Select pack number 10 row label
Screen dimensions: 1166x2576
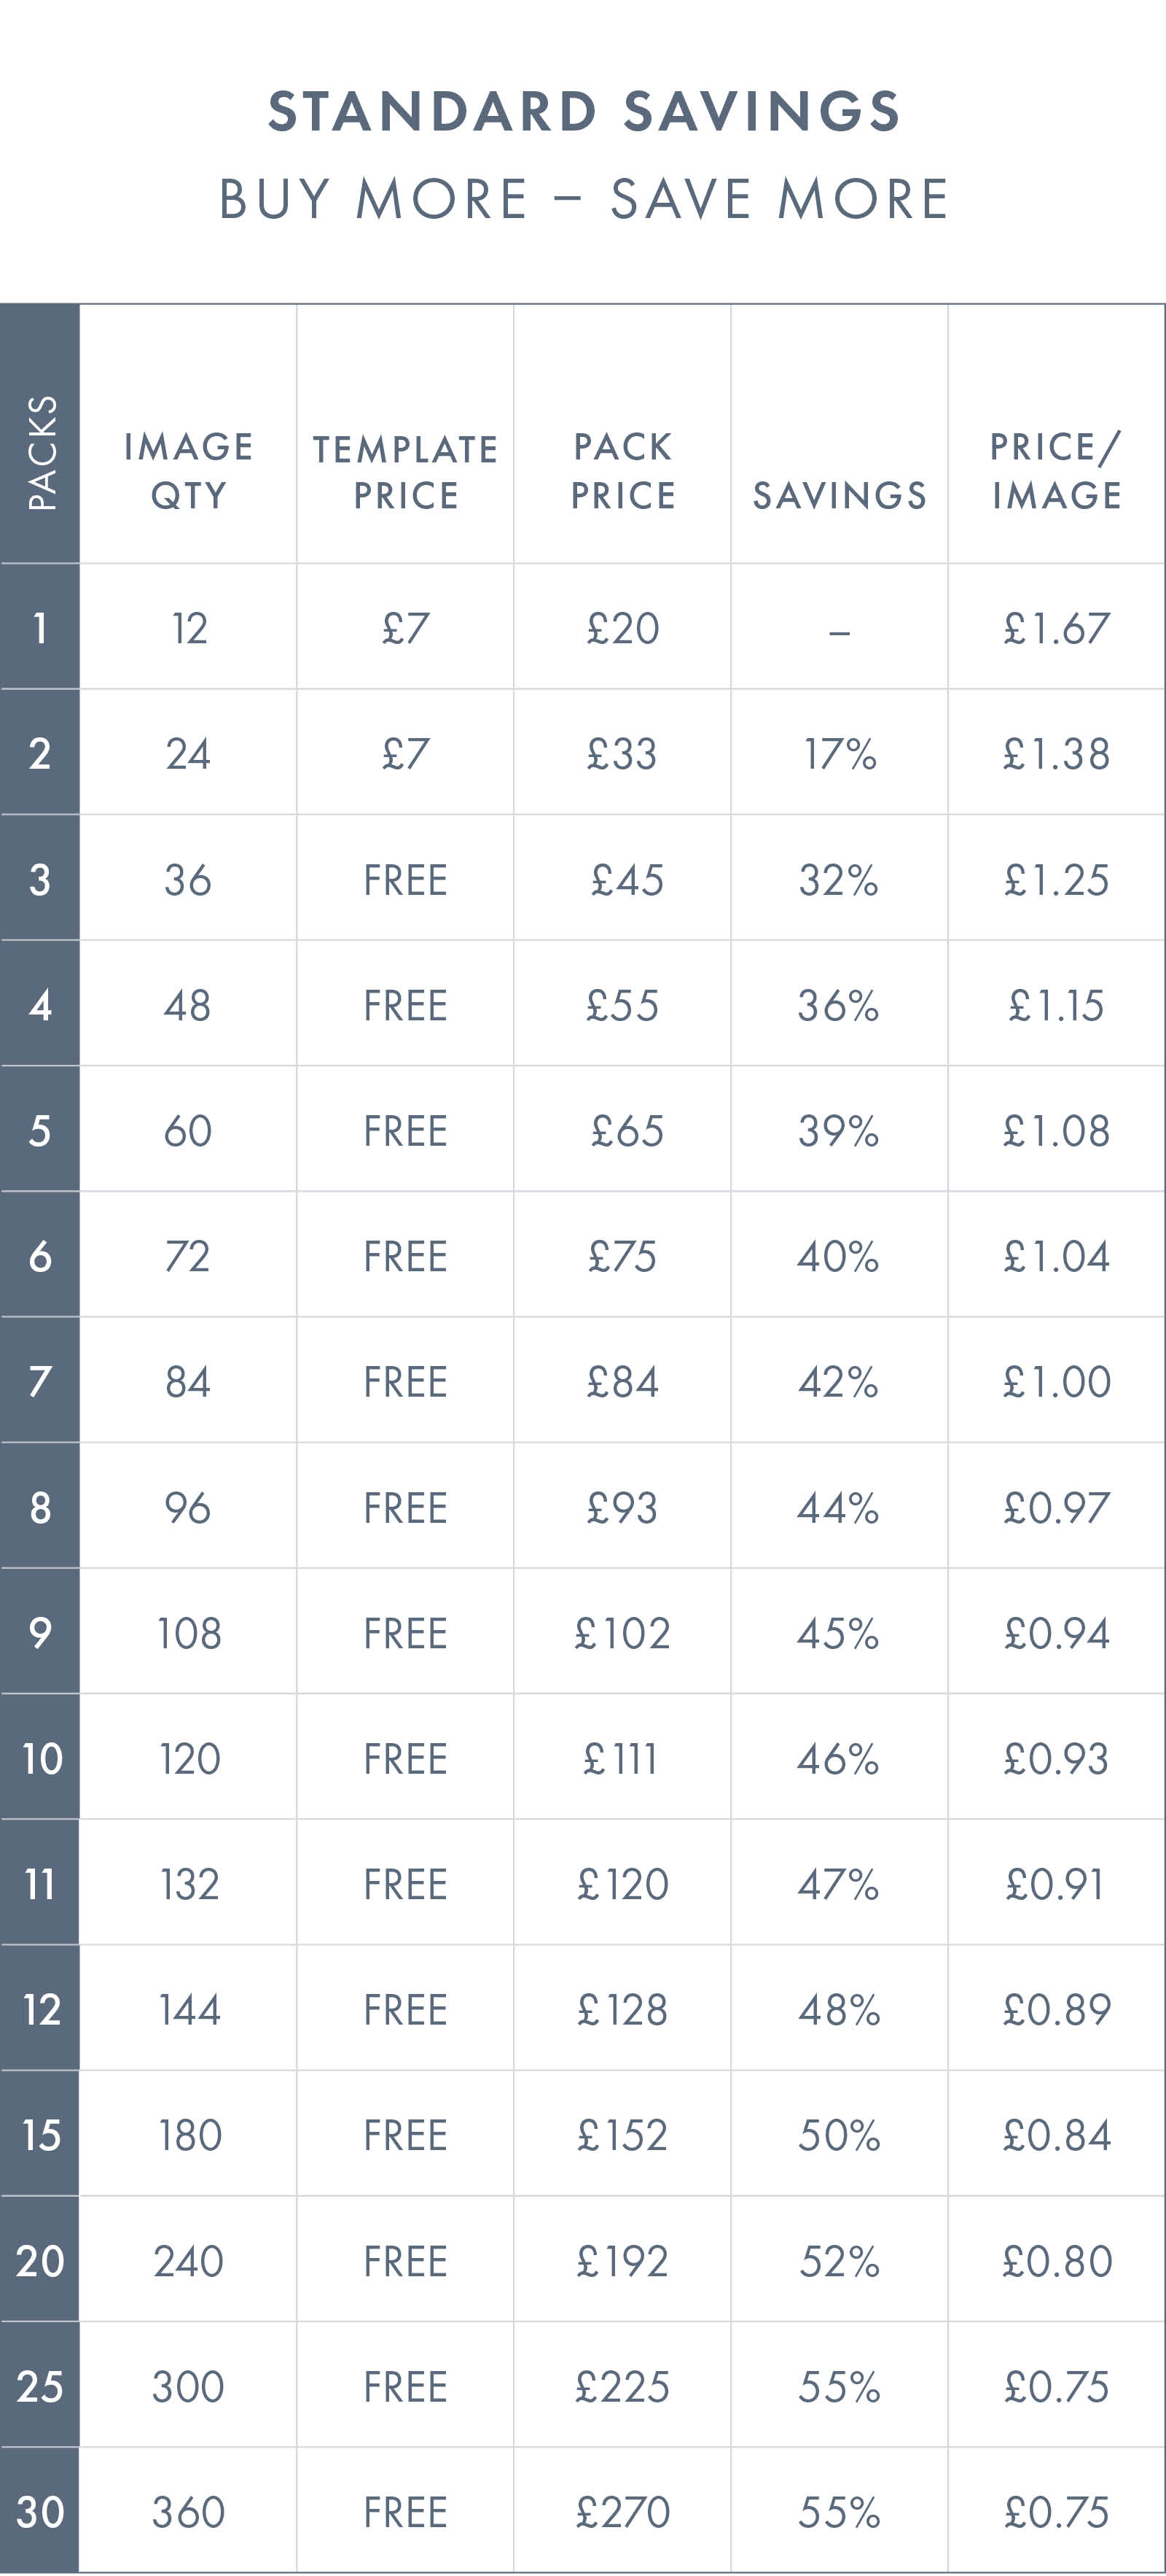(x=41, y=1759)
